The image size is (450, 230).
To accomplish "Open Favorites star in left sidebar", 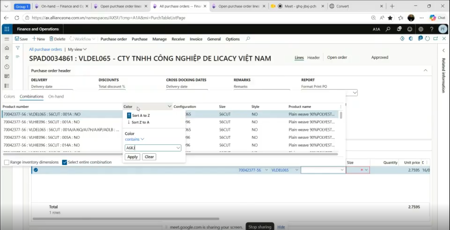I will click(x=7, y=57).
